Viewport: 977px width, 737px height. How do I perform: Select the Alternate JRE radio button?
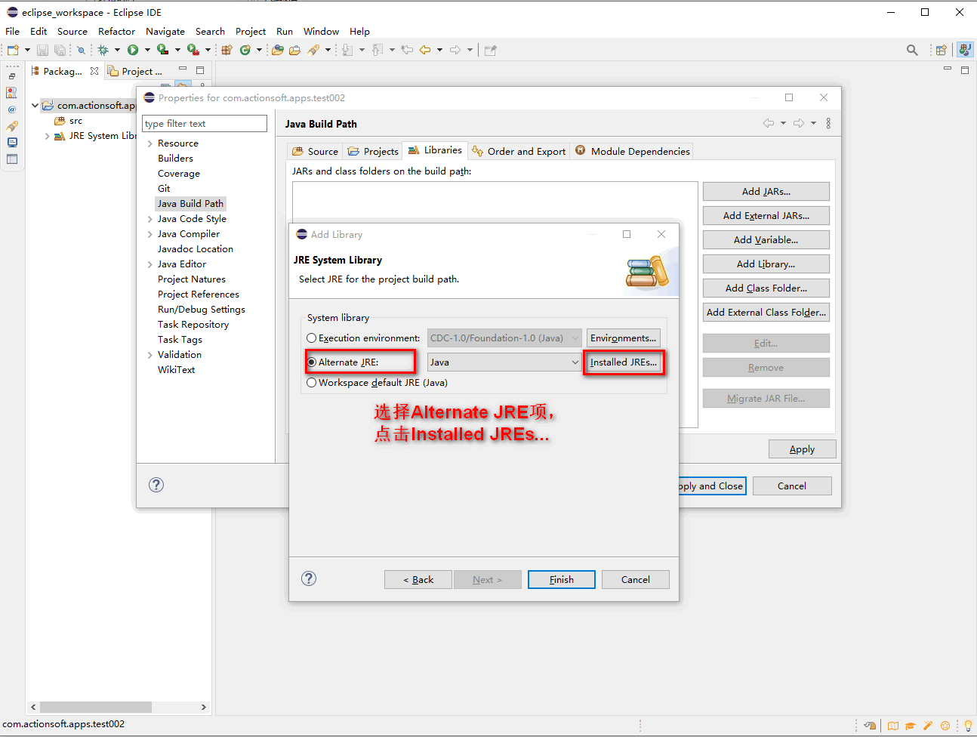311,361
